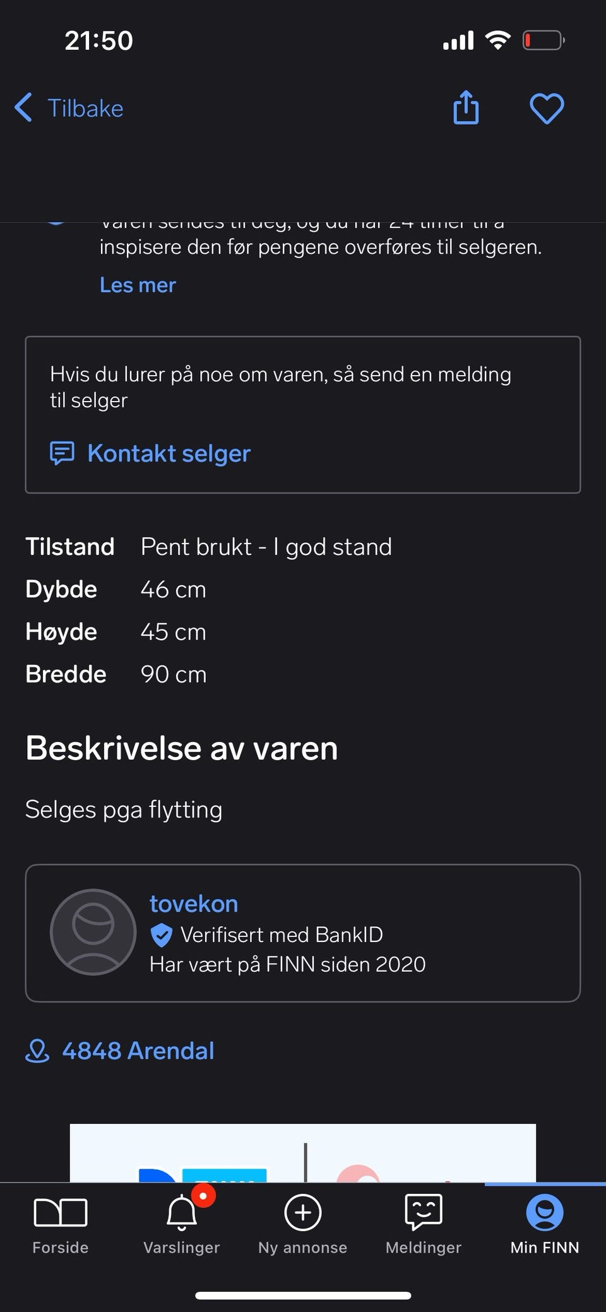The height and width of the screenshot is (1312, 606).
Task: Switch to the Forside tab
Action: (61, 1224)
